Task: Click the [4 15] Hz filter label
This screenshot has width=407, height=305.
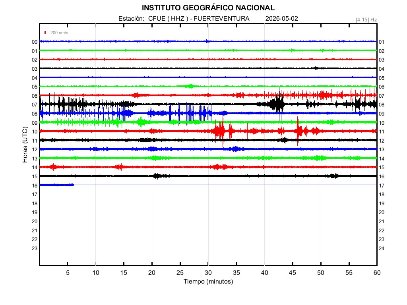Action: 366,20
